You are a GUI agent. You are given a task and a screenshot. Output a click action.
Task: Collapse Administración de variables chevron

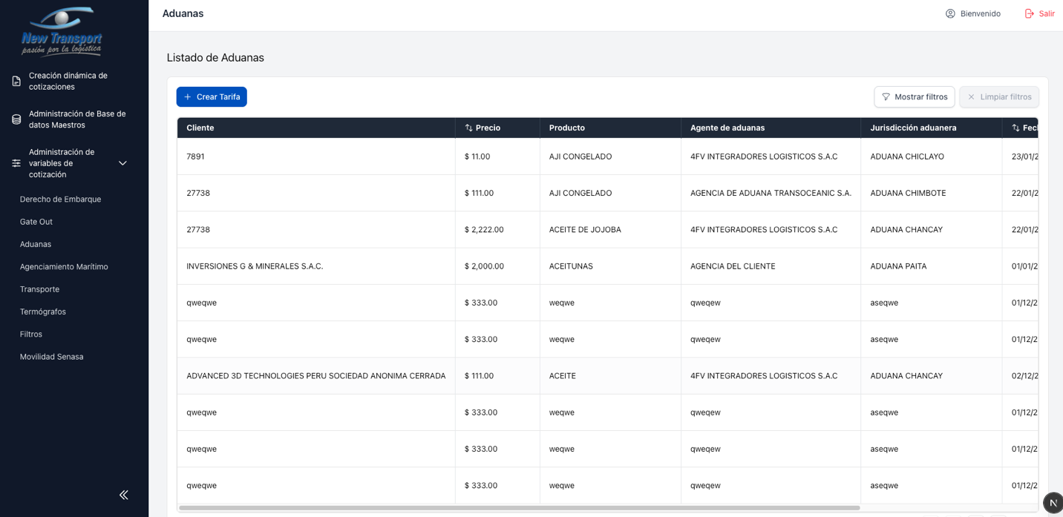[122, 163]
